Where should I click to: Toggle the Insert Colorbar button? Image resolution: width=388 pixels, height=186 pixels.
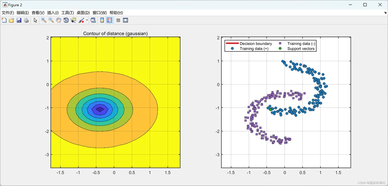(x=102, y=20)
